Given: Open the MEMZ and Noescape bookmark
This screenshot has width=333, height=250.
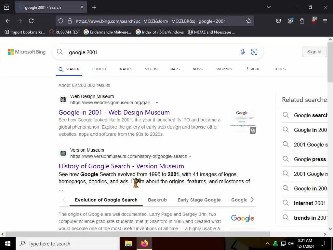Looking at the screenshot, I should pyautogui.click(x=211, y=32).
